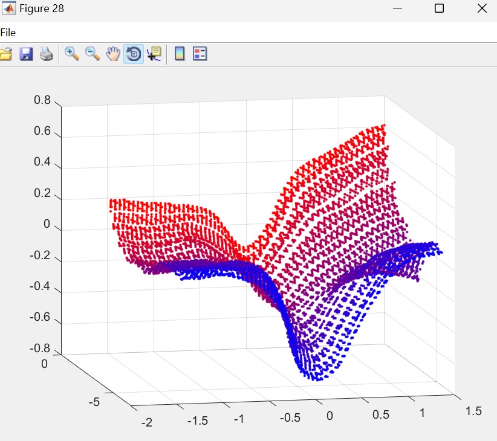Image resolution: width=497 pixels, height=441 pixels.
Task: Open the File menu
Action: (8, 33)
